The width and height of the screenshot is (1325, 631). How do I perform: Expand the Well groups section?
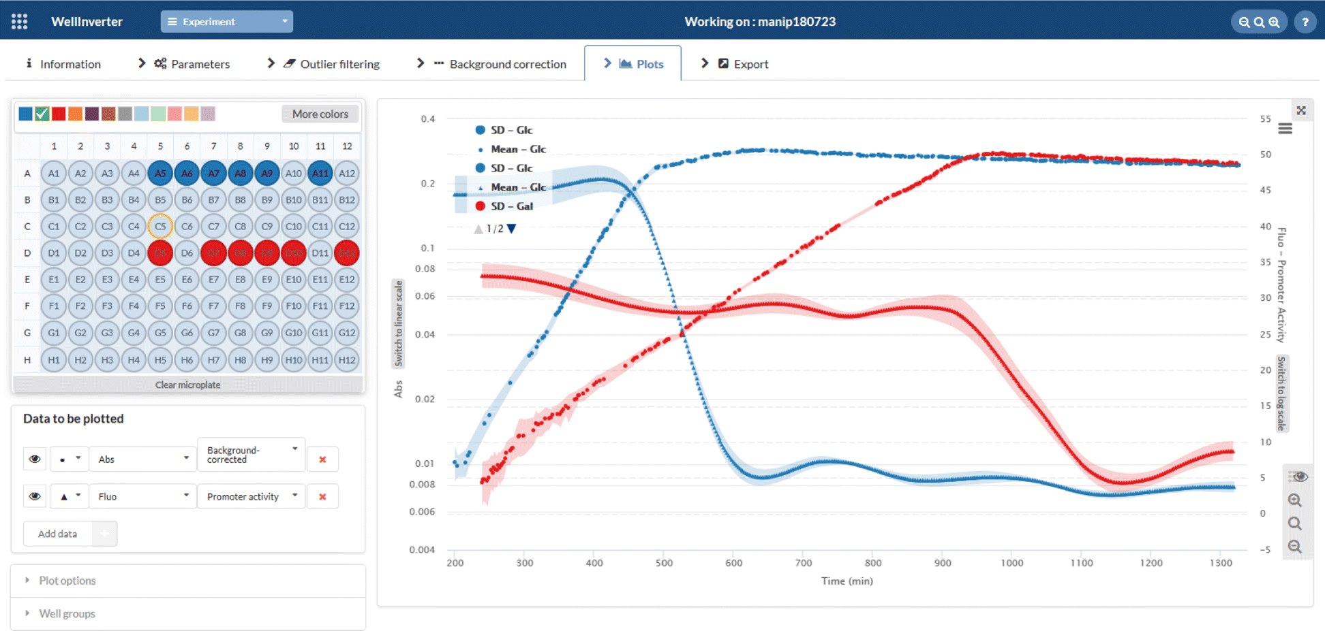point(188,614)
